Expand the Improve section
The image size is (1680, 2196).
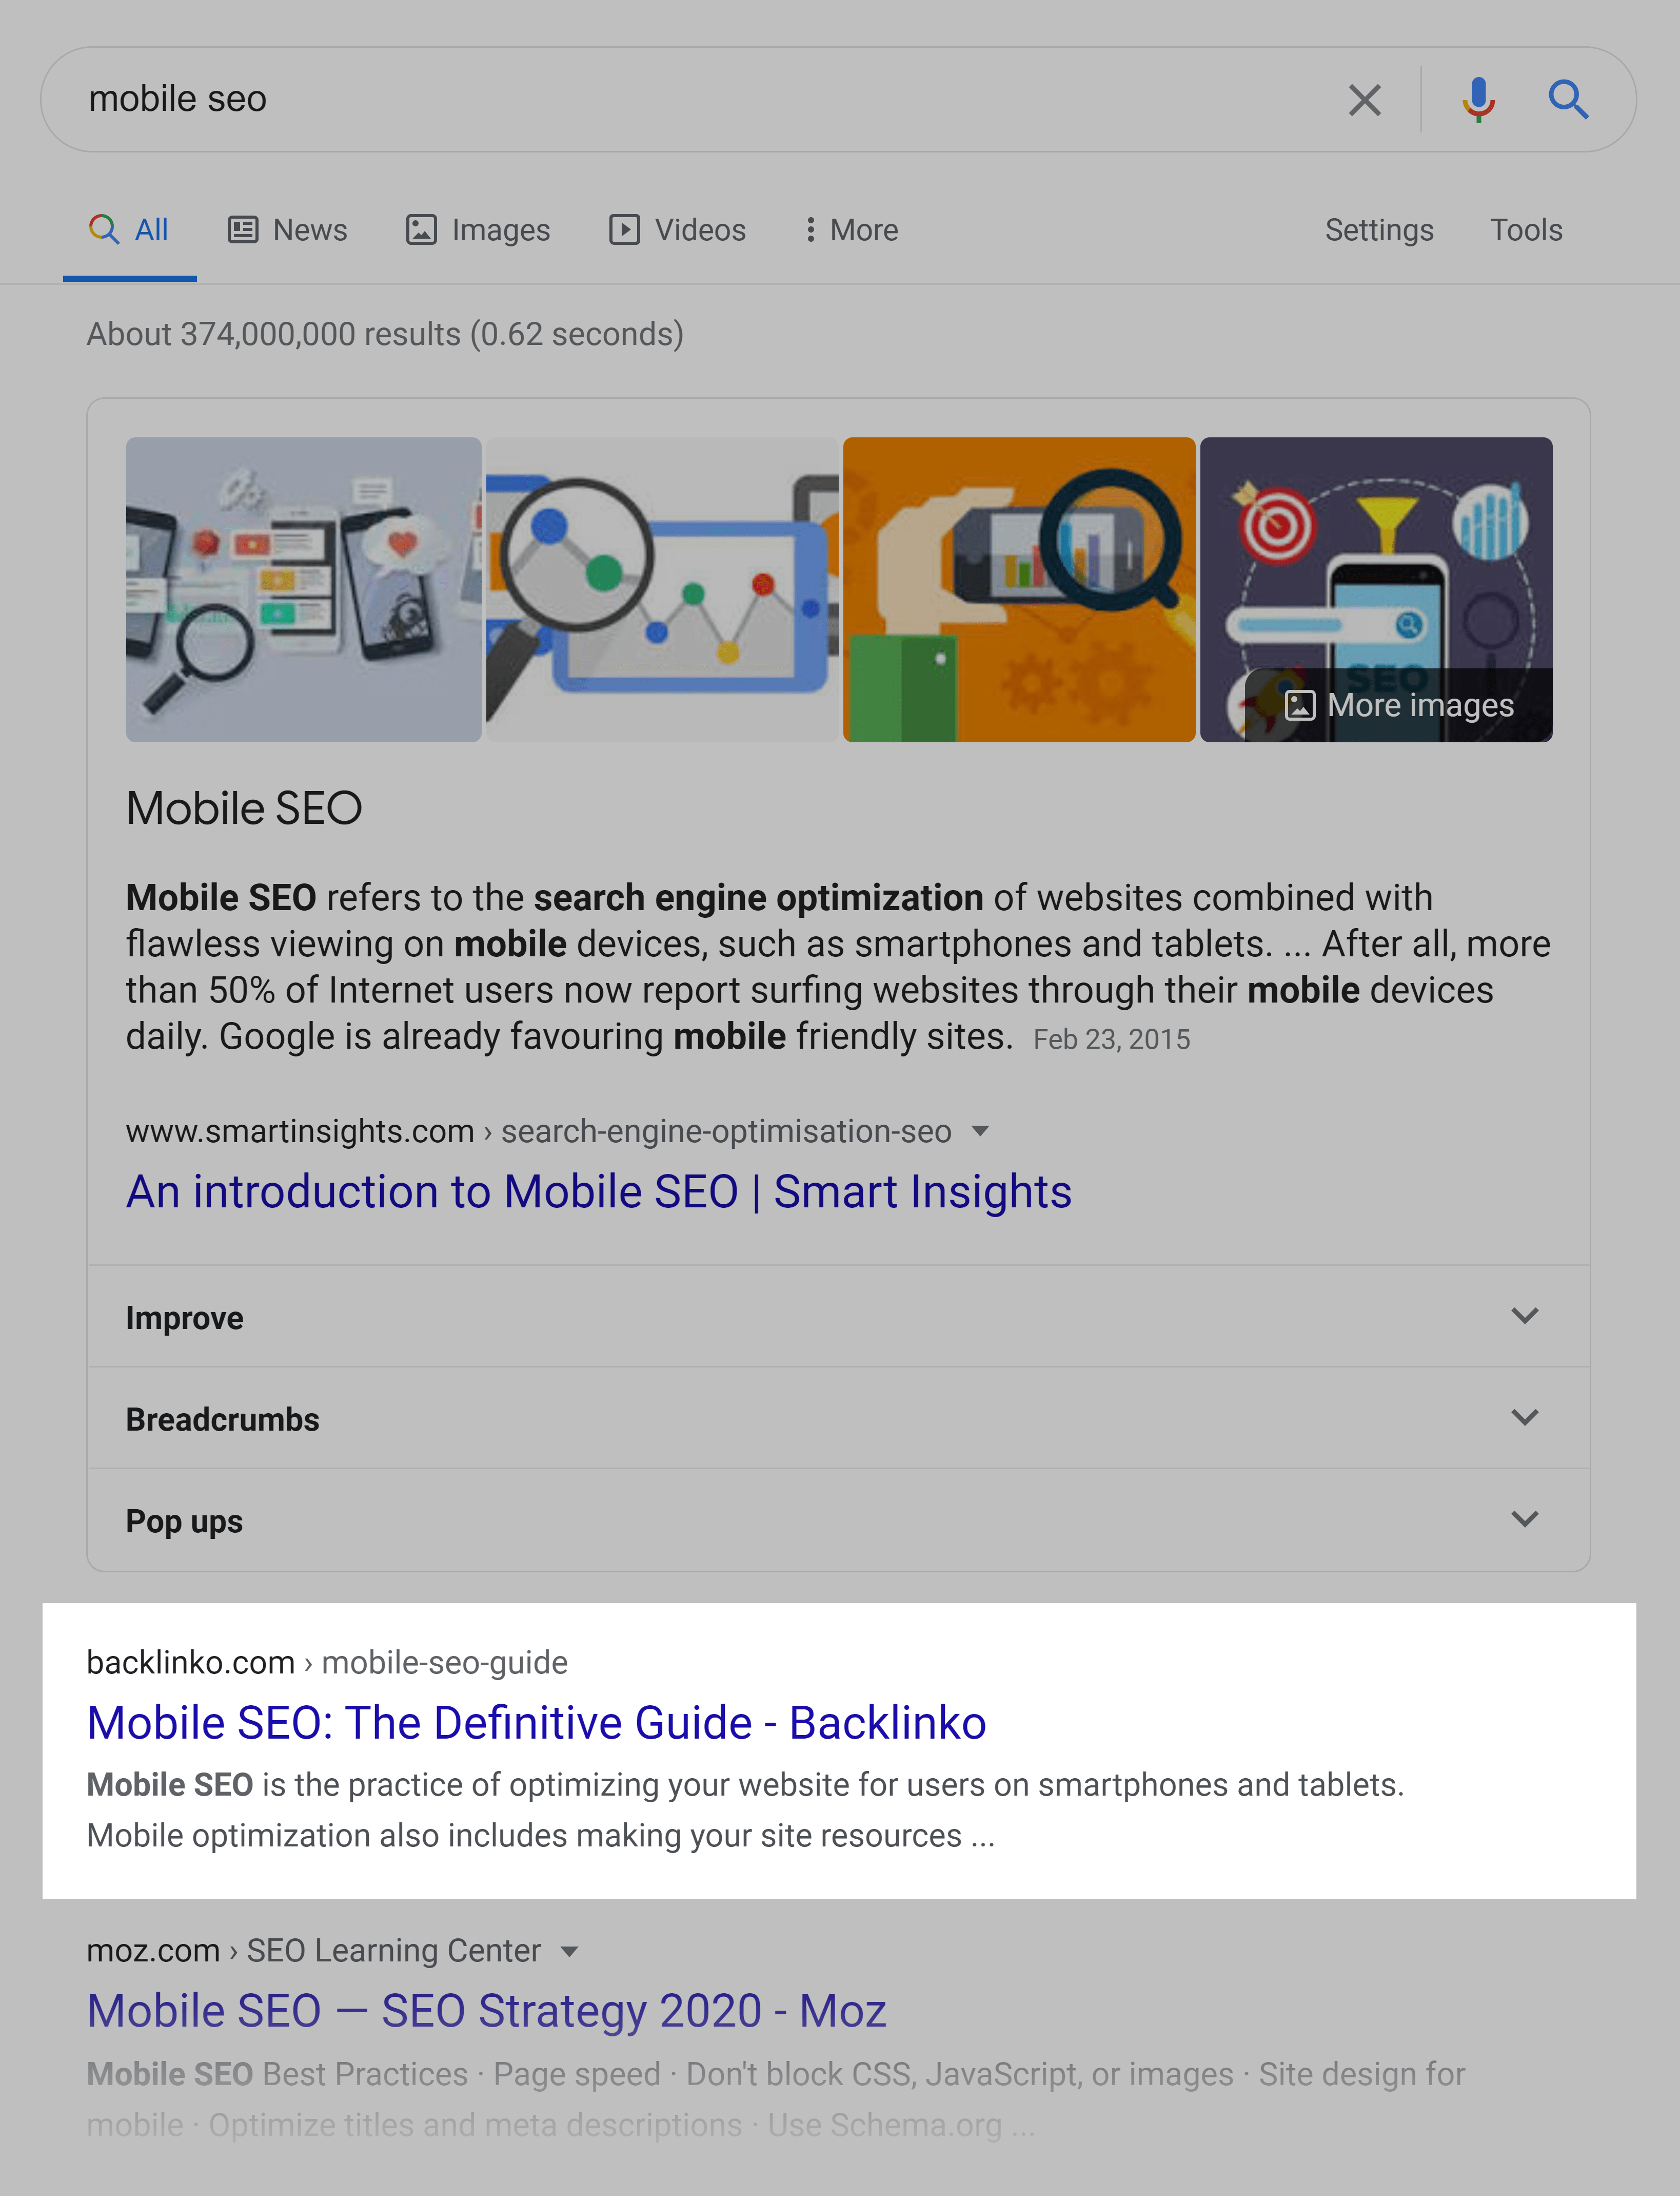838,1317
